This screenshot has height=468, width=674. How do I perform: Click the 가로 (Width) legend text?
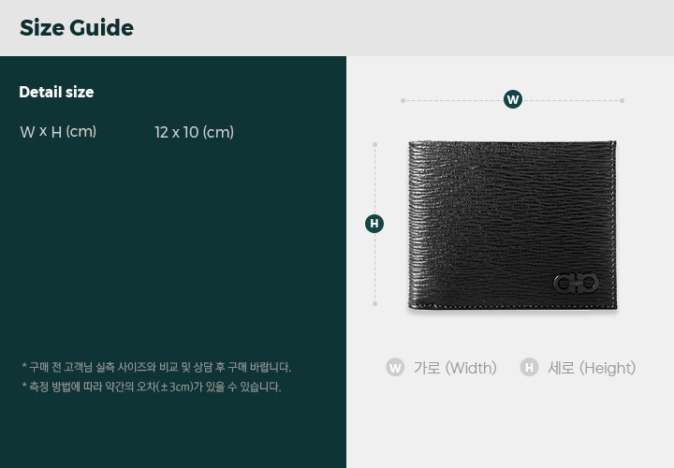[455, 368]
